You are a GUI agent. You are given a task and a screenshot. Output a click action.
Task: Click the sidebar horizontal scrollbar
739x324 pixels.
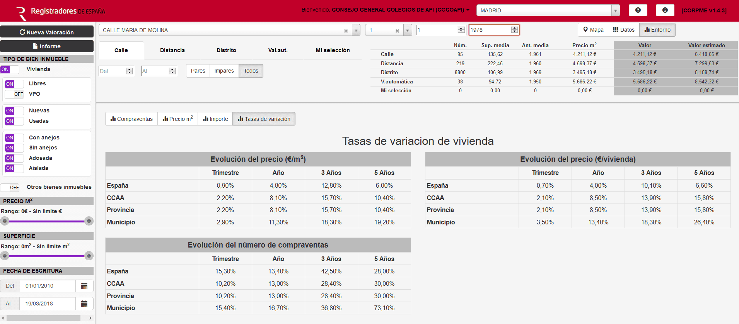pos(43,318)
